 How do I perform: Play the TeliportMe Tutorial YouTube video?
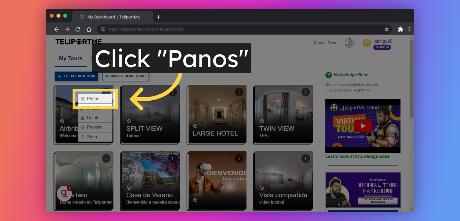(363, 126)
